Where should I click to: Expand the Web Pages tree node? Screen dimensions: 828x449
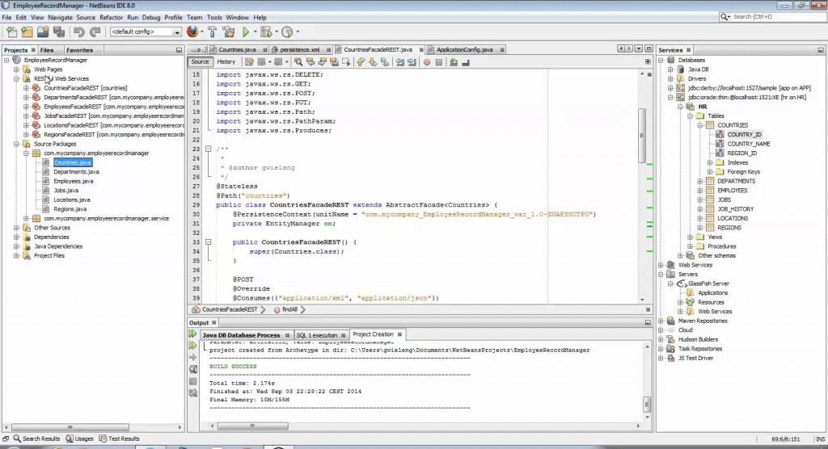pos(17,69)
